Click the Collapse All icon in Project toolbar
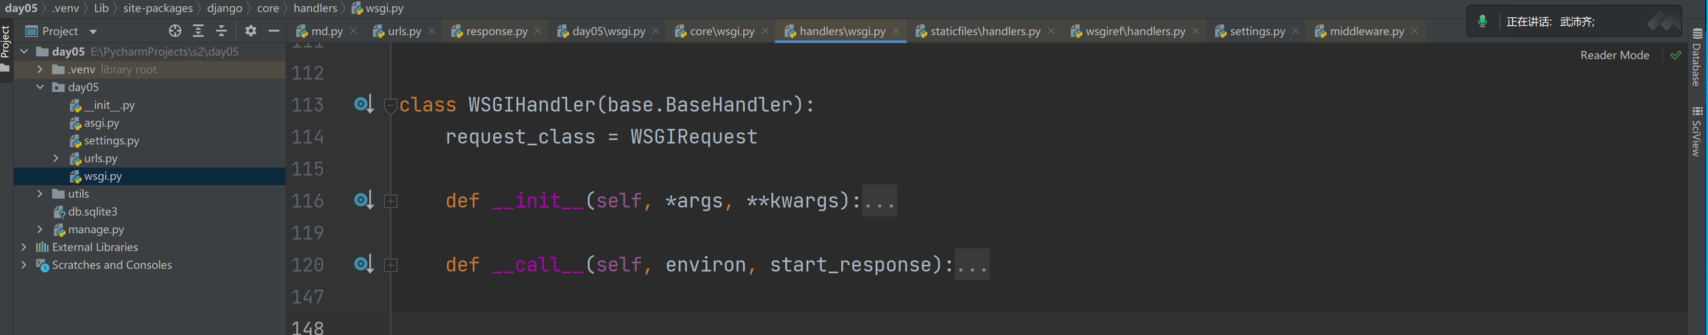The image size is (1708, 335). pyautogui.click(x=221, y=31)
